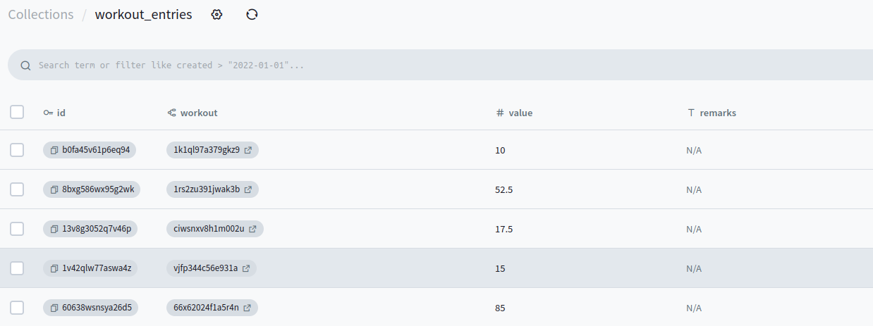This screenshot has height=326, width=873.
Task: Open workout relation 1rs2zu391jwak3b
Action: click(x=207, y=189)
